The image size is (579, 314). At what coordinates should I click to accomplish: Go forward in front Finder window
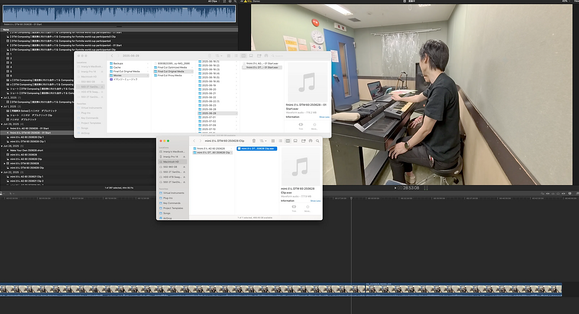click(x=200, y=141)
